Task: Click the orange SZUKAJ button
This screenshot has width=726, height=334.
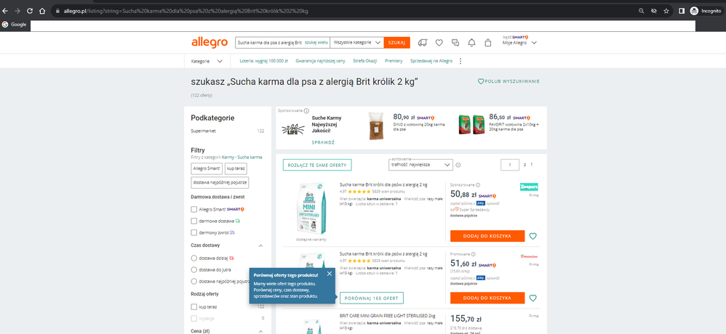Action: coord(396,43)
